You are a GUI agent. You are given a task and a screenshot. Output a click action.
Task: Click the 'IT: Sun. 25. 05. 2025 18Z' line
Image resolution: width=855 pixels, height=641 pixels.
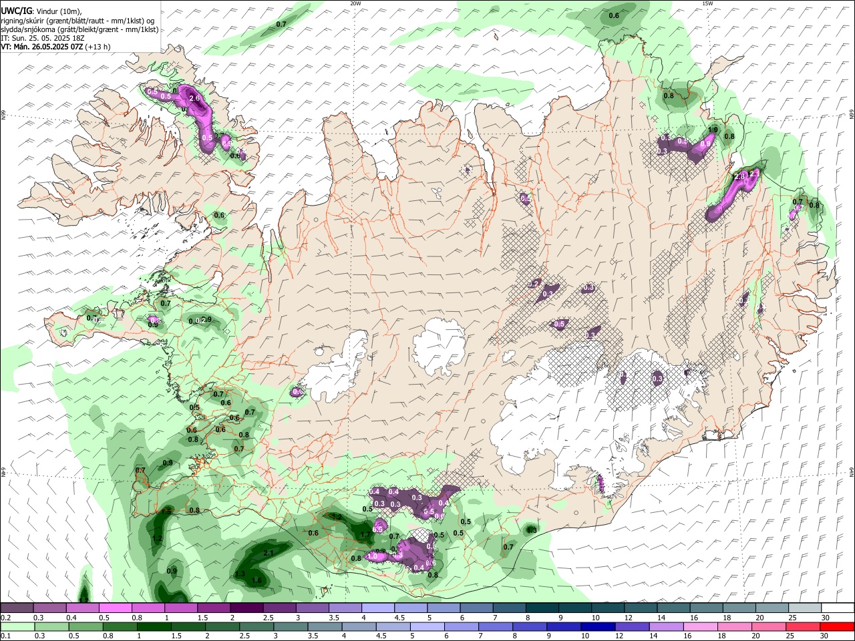[43, 38]
